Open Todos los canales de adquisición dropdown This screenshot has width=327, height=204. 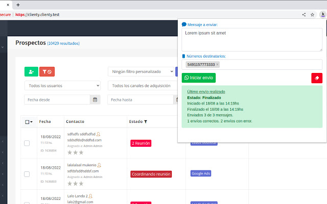click(143, 86)
